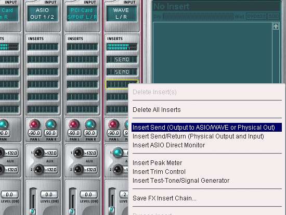The image size is (286, 215).
Task: Toggle the bypass button in effect panel
Action: click(x=256, y=16)
